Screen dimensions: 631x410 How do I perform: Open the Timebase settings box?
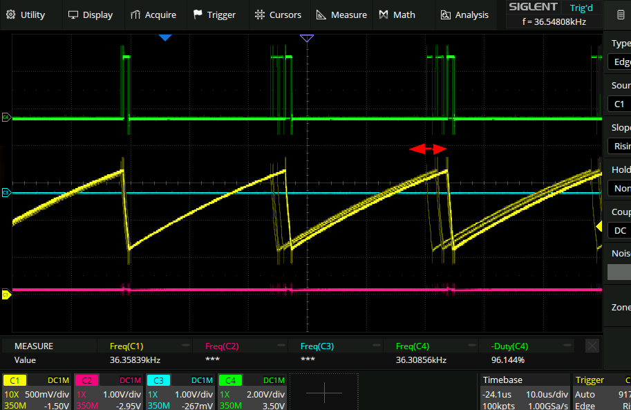tap(524, 392)
